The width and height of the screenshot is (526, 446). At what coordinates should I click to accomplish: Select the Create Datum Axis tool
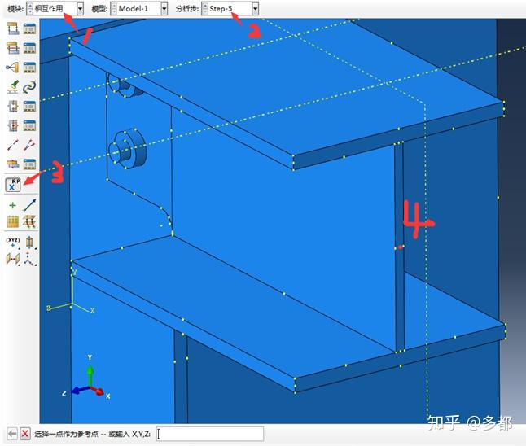(29, 243)
